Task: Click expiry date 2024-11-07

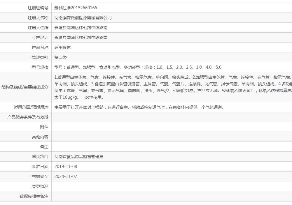Action: click(x=66, y=176)
